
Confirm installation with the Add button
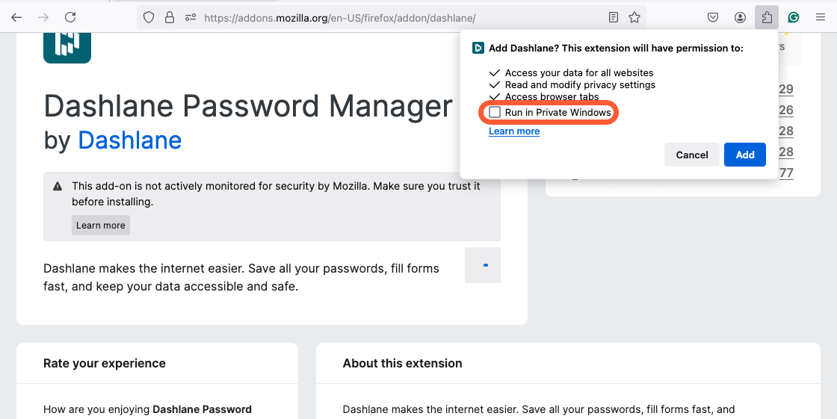pos(744,155)
